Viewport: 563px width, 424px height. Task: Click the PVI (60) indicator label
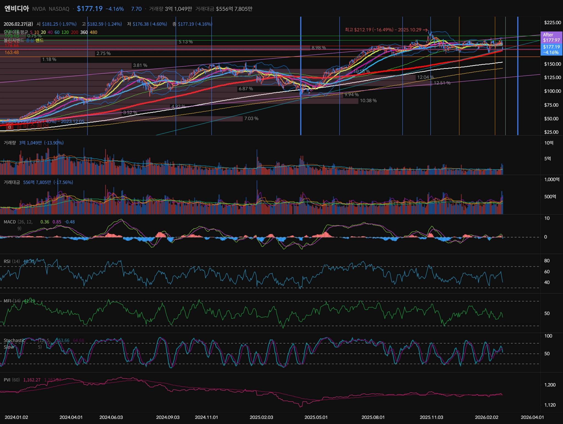point(12,380)
